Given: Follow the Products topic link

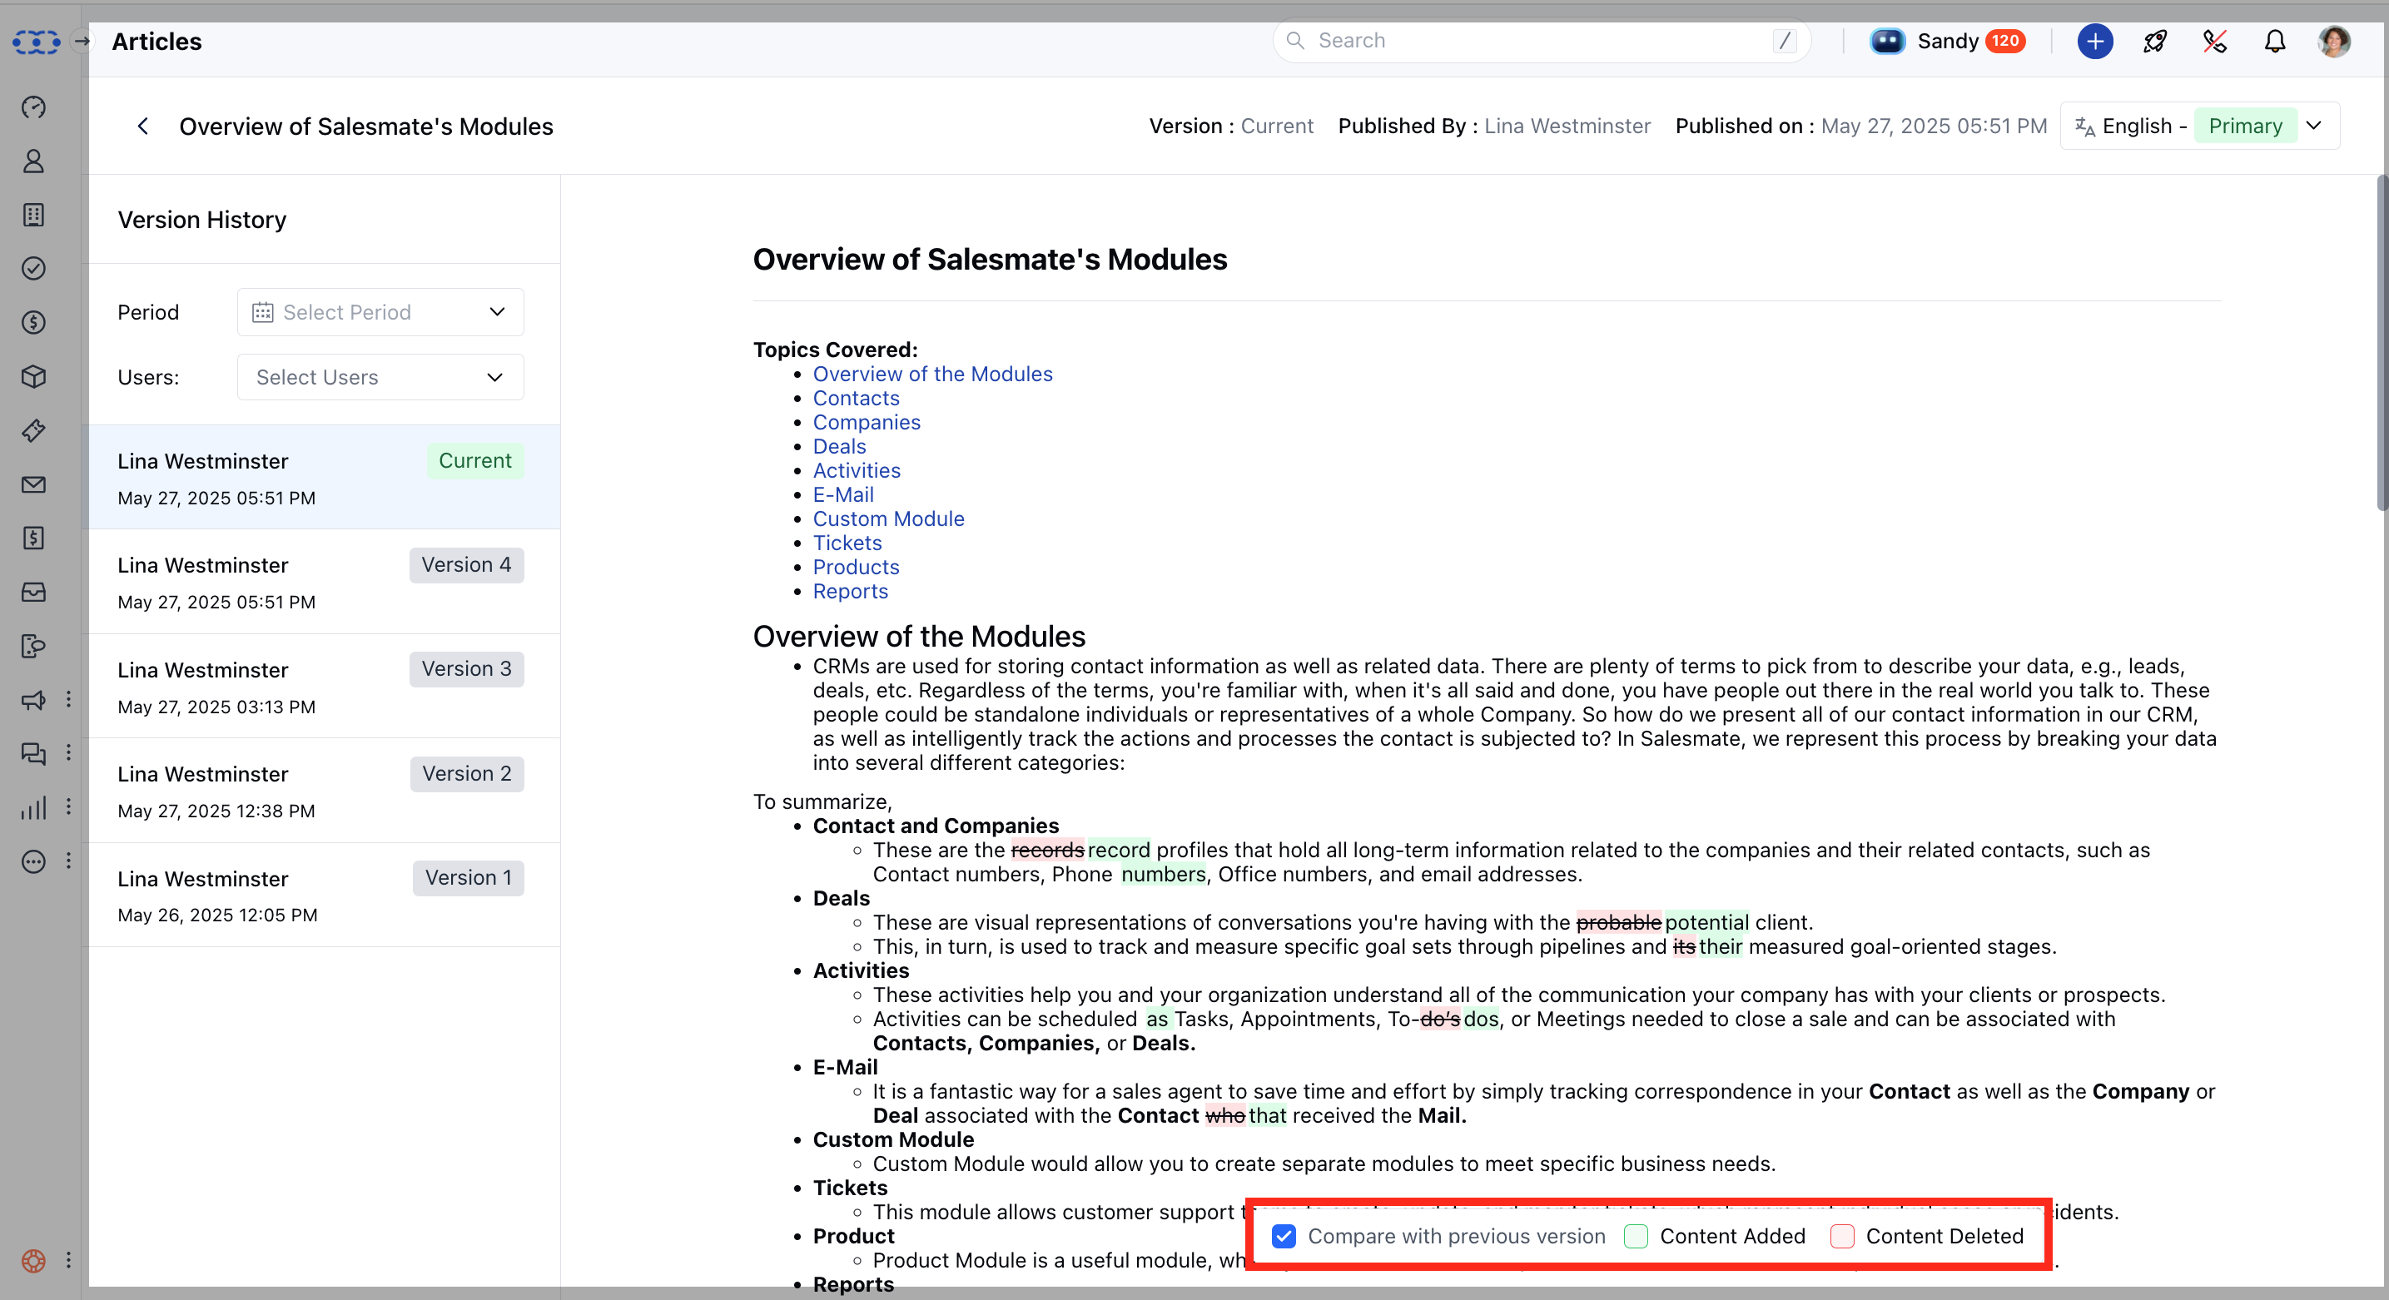Looking at the screenshot, I should tap(856, 567).
